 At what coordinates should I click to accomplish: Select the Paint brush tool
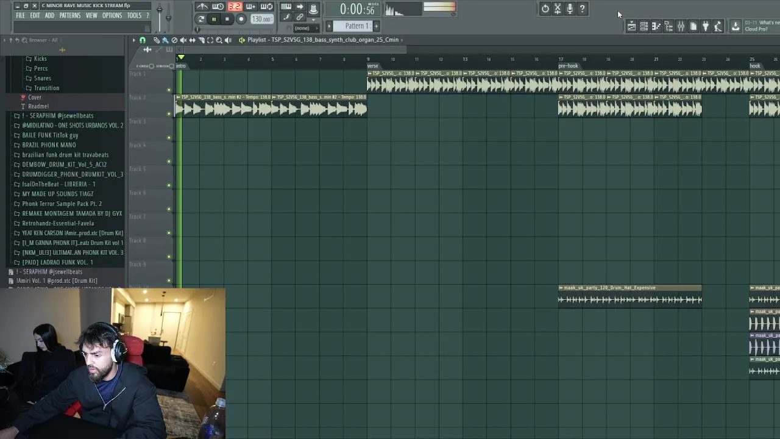[165, 40]
